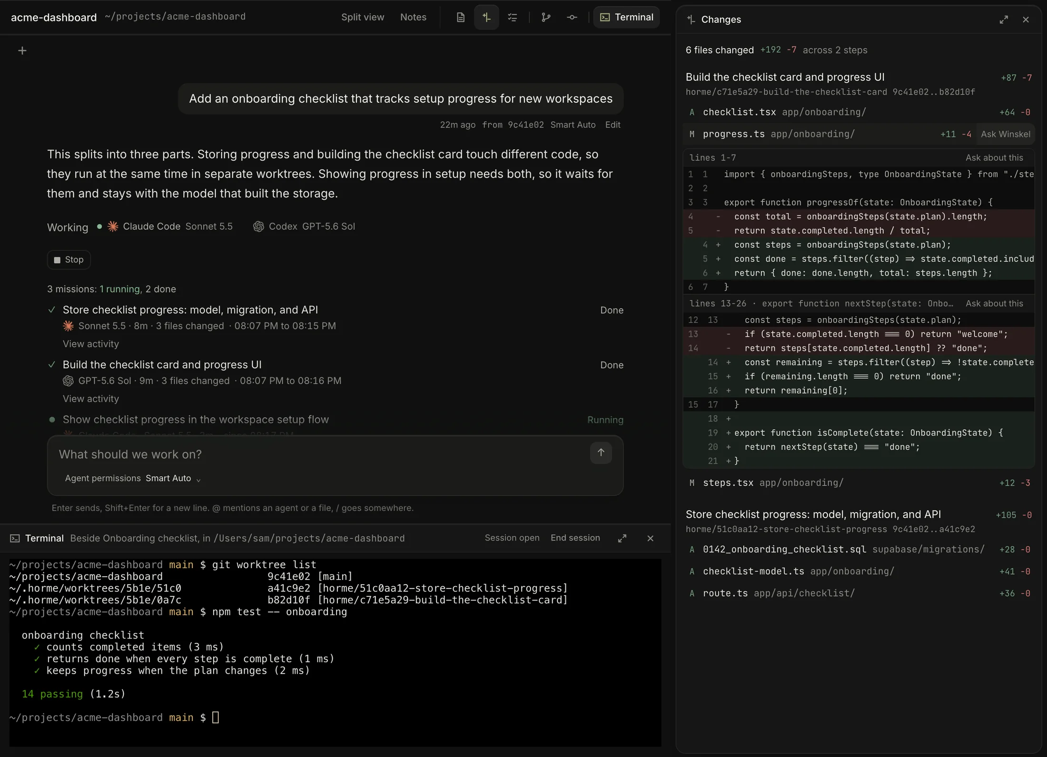Open the Smart Auto agent permissions dropdown
The height and width of the screenshot is (757, 1047).
coord(173,478)
